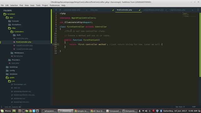The height and width of the screenshot is (113, 201).
Task: Open bootstrap.min.css in the sidebar
Action: (21, 102)
